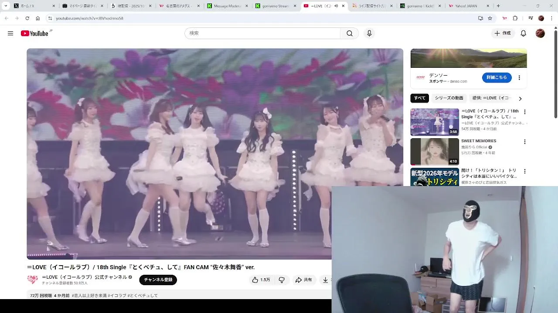Open the #とくベチュして hashtag

pos(143,296)
